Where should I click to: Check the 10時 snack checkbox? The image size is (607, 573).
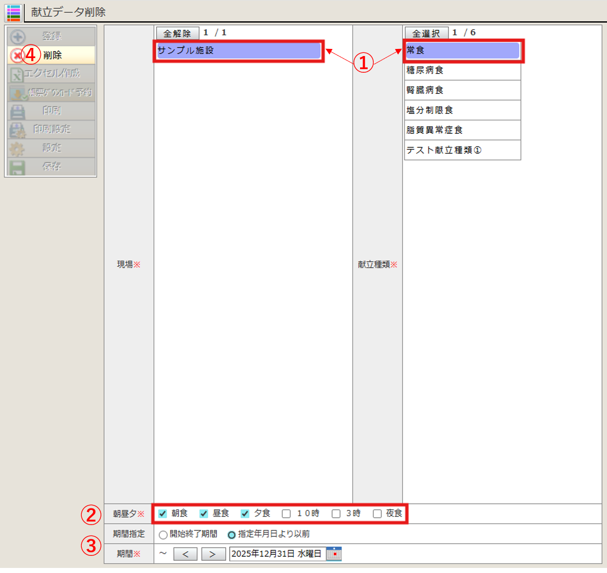tap(286, 514)
